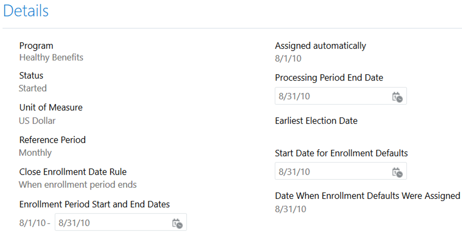462x236 pixels.
Task: Click the Processing Period End Date input field
Action: (332, 96)
